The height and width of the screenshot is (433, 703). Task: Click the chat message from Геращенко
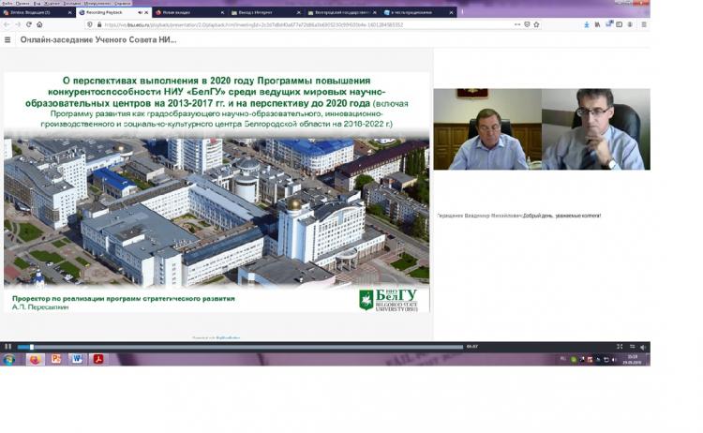[x=518, y=216]
